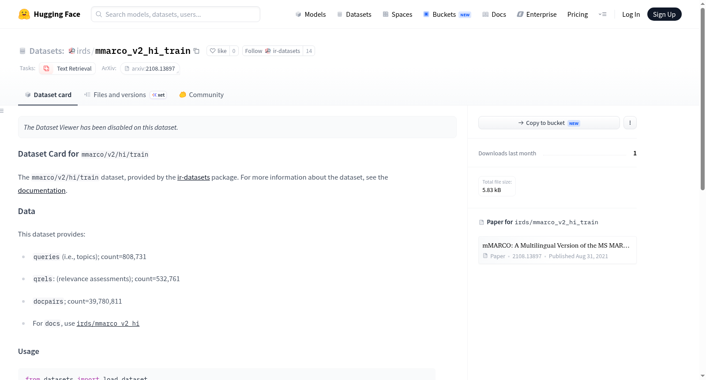Click the Hugging Face logo icon
706x380 pixels.
[x=24, y=14]
